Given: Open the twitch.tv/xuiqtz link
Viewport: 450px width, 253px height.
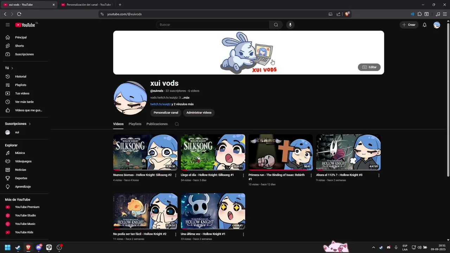Looking at the screenshot, I should 160,104.
